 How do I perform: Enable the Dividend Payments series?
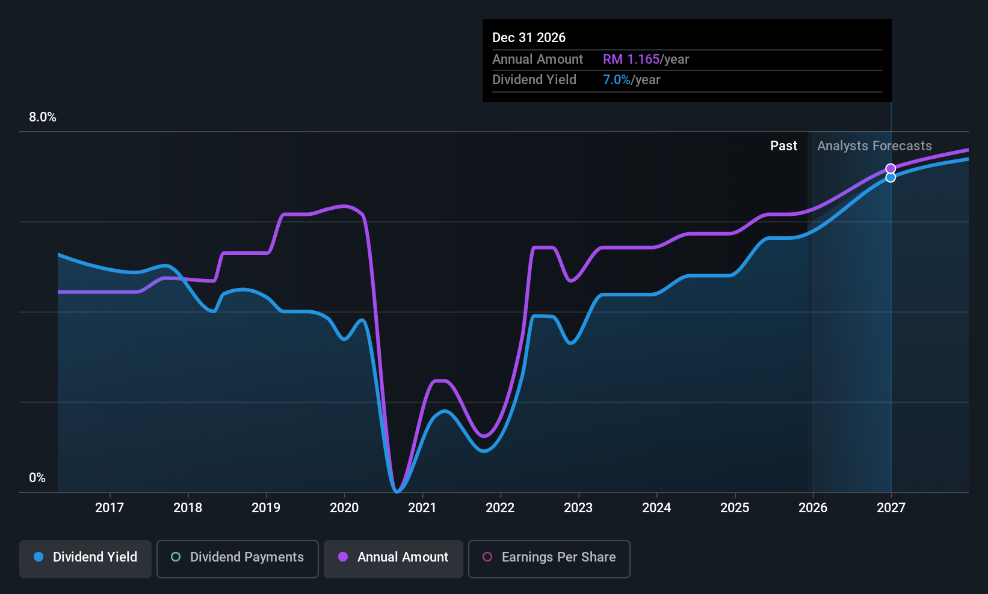tap(238, 559)
